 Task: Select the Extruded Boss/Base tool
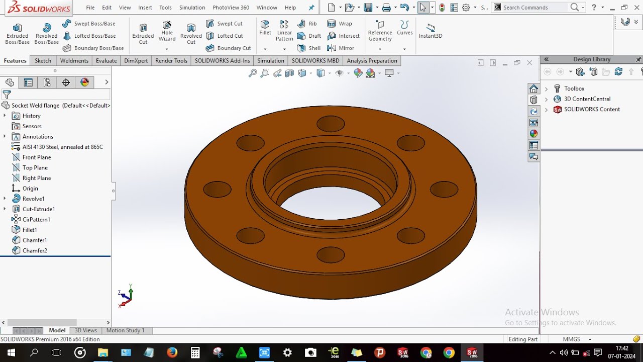[17, 34]
